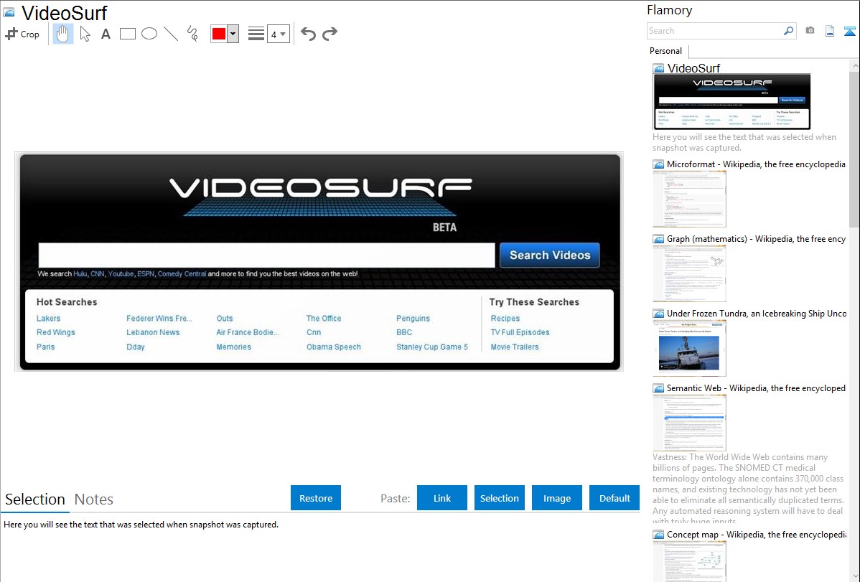Click the document page icon
The width and height of the screenshot is (860, 582).
[830, 31]
